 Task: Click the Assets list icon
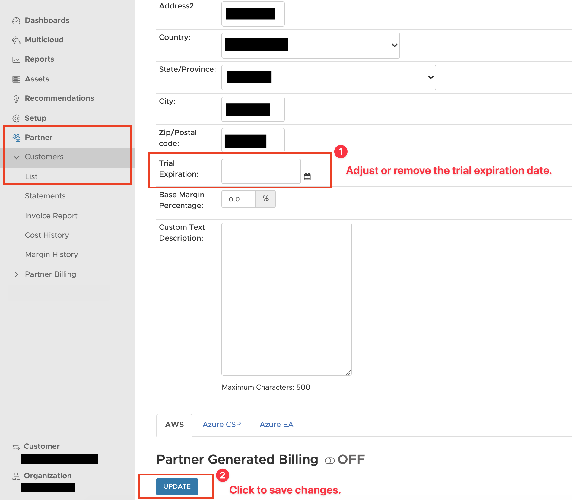16,79
